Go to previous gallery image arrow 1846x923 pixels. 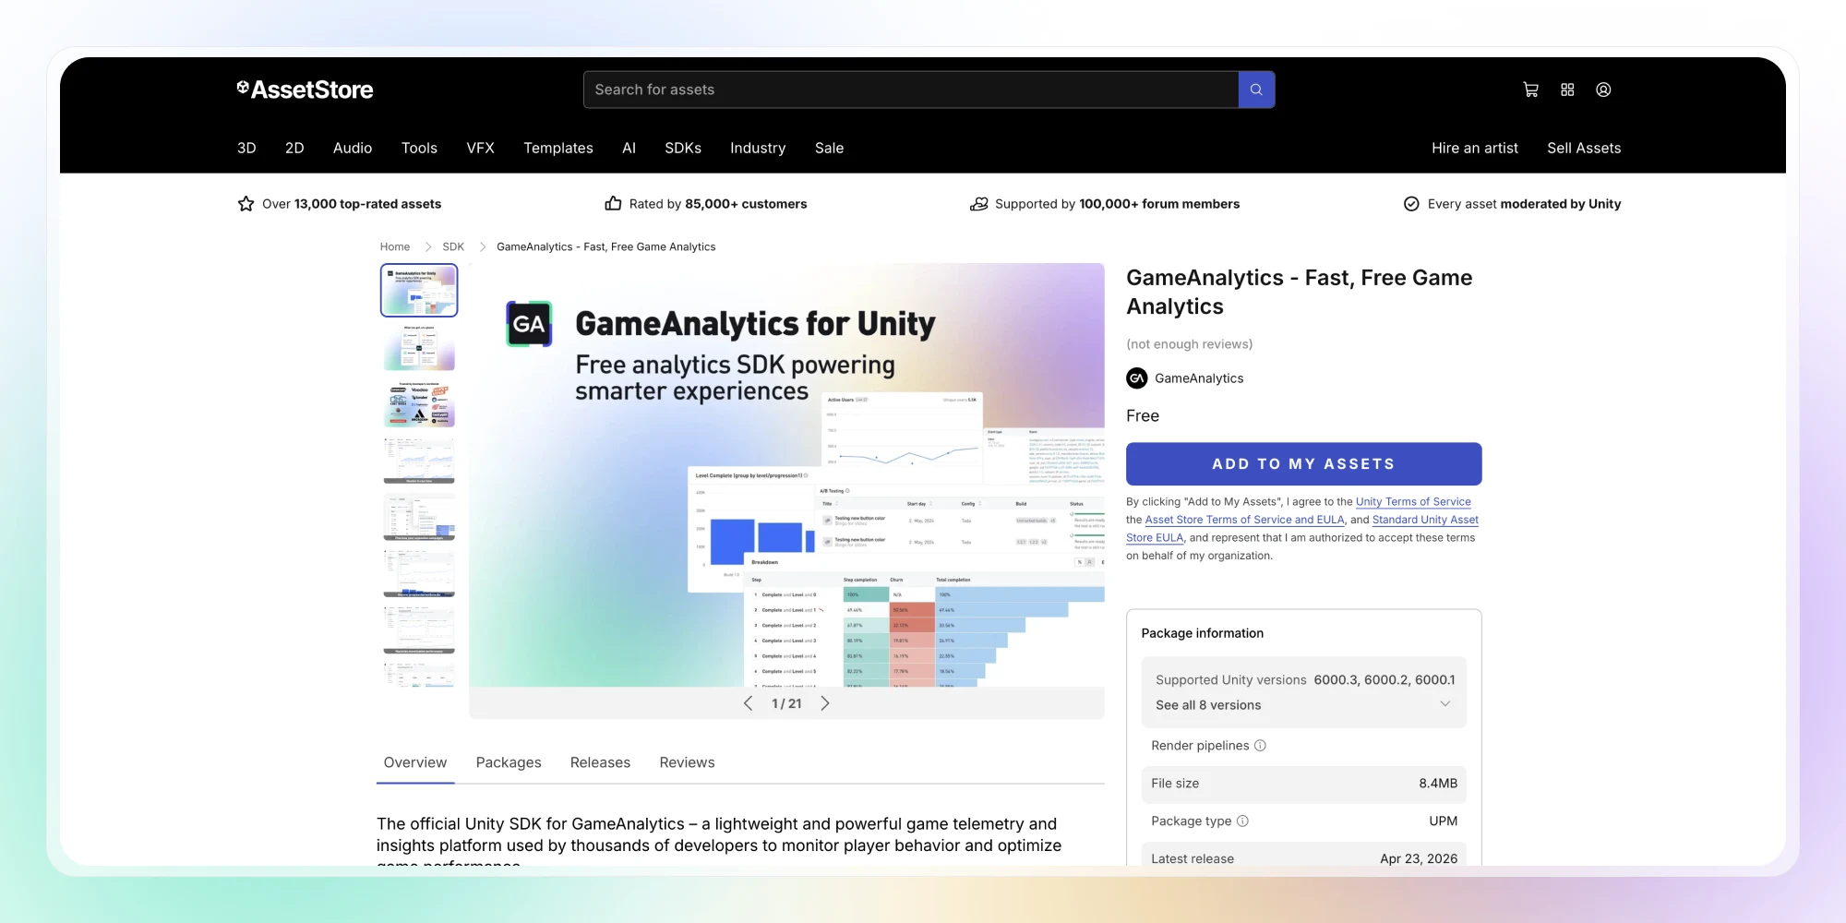[x=748, y=703]
